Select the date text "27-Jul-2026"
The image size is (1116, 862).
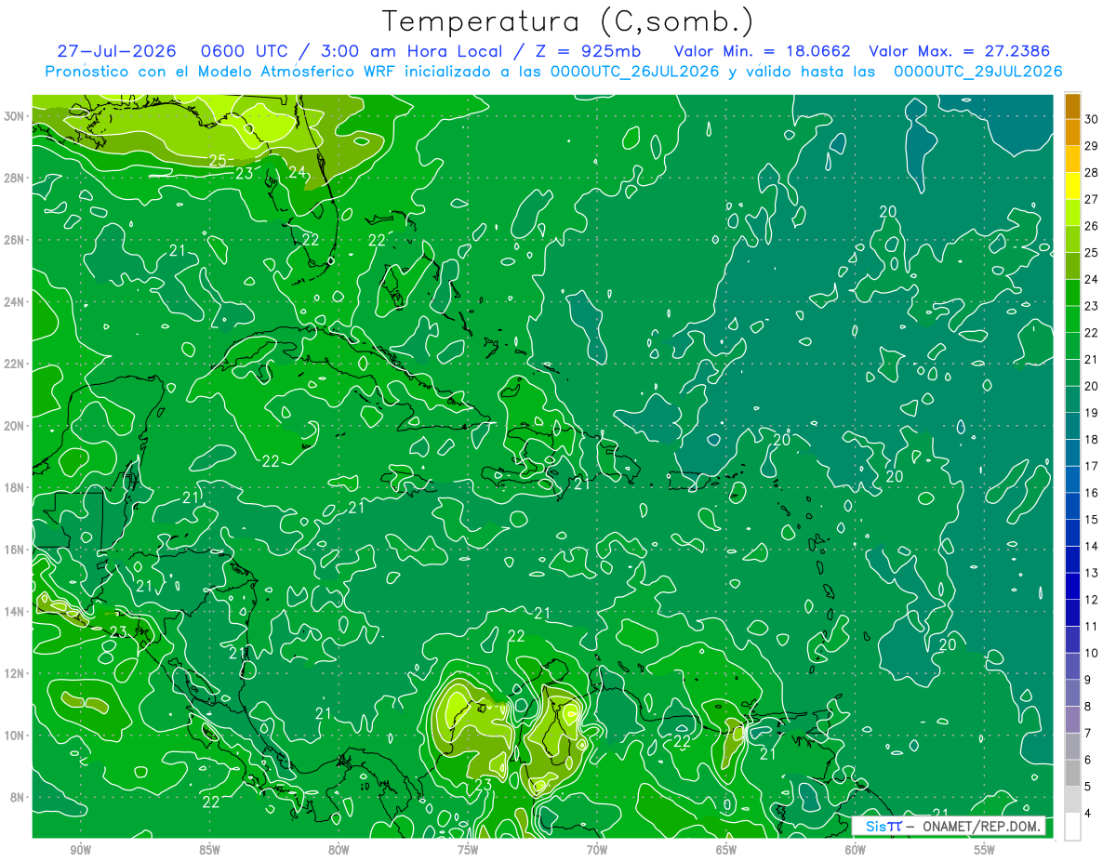coord(116,51)
